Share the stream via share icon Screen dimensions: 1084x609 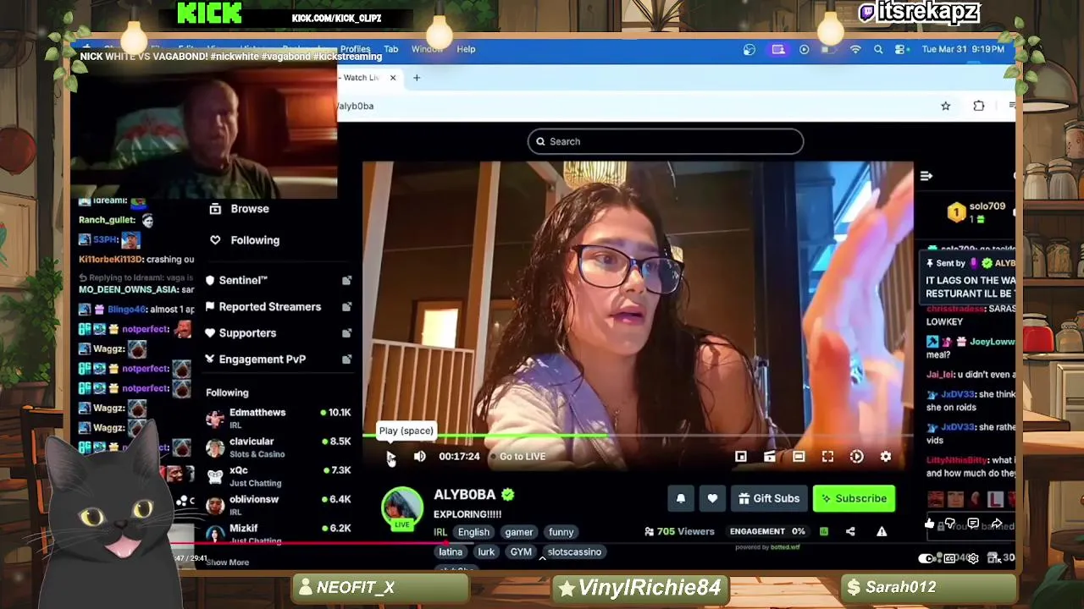[x=850, y=531]
